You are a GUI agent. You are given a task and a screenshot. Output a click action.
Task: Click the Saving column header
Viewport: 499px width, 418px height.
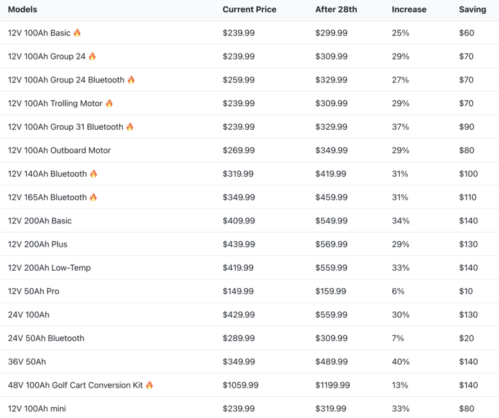[x=472, y=9]
